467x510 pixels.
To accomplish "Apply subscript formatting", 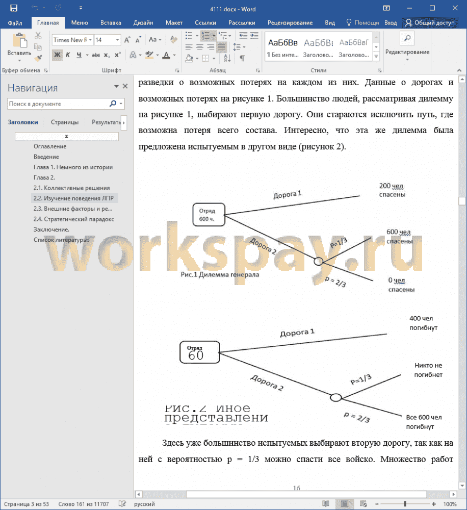I will click(x=107, y=55).
